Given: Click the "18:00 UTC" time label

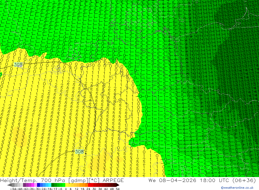Looking at the screenshot, I should [x=215, y=180].
